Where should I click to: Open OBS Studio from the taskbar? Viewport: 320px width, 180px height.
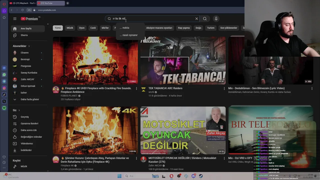[179, 176]
